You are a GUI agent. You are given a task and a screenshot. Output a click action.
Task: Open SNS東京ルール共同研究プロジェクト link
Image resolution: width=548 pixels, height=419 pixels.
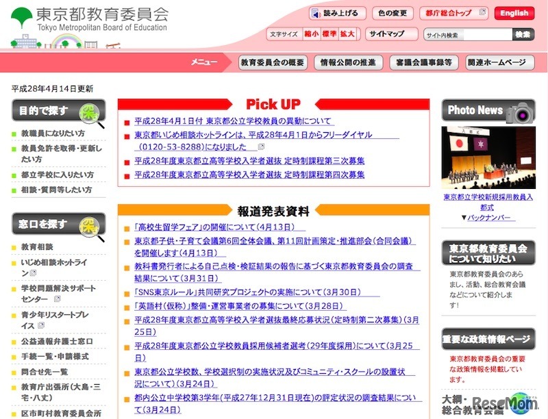click(x=257, y=292)
